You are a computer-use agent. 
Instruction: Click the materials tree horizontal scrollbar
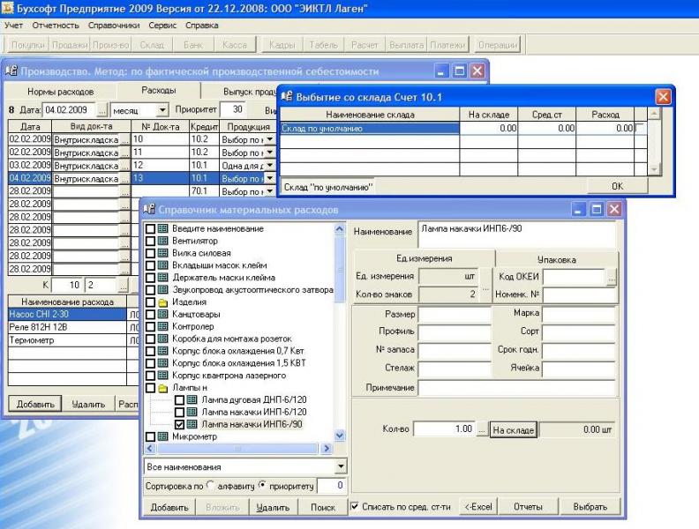pos(237,449)
